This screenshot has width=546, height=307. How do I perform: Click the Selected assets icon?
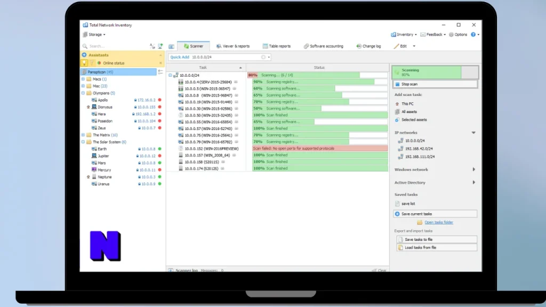[397, 120]
